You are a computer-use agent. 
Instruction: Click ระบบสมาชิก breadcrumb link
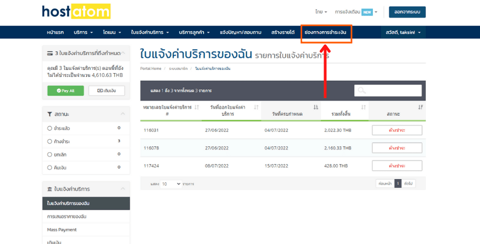(x=178, y=68)
